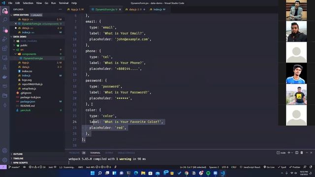The height and width of the screenshot is (177, 315).
Task: Open Spotify from the taskbar
Action: pos(208,173)
